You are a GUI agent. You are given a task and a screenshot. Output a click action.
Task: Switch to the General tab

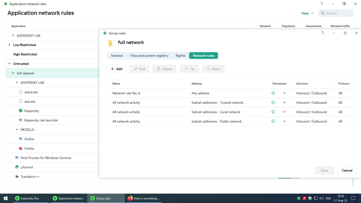pyautogui.click(x=117, y=56)
